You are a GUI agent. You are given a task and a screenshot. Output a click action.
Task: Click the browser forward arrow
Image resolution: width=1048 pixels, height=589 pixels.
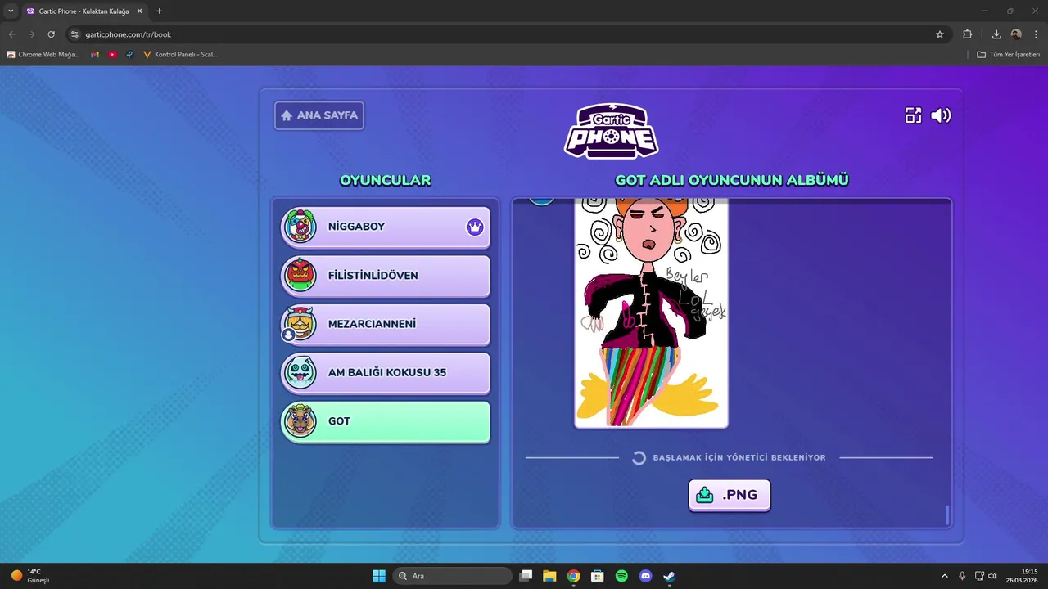coord(31,34)
